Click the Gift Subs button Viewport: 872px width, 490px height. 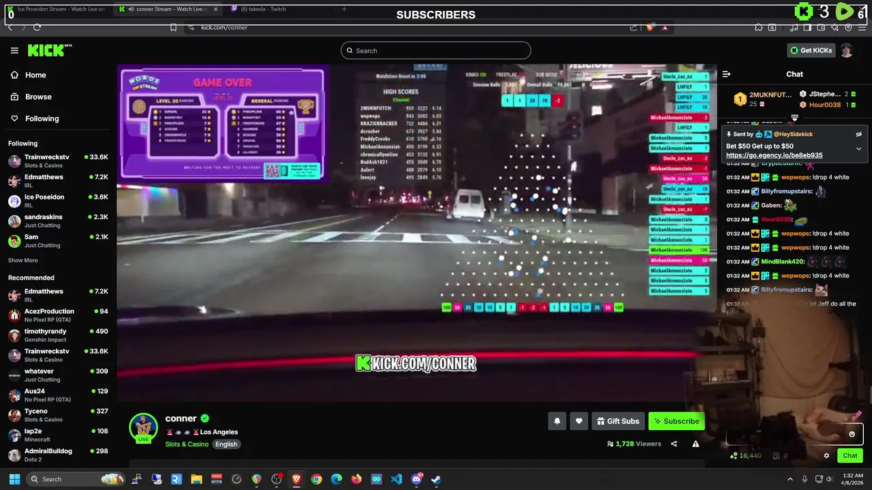(x=618, y=421)
